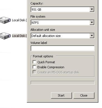This screenshot has height=108, width=102.
Task: Focus the Volume label text box
Action: (x=63, y=48)
